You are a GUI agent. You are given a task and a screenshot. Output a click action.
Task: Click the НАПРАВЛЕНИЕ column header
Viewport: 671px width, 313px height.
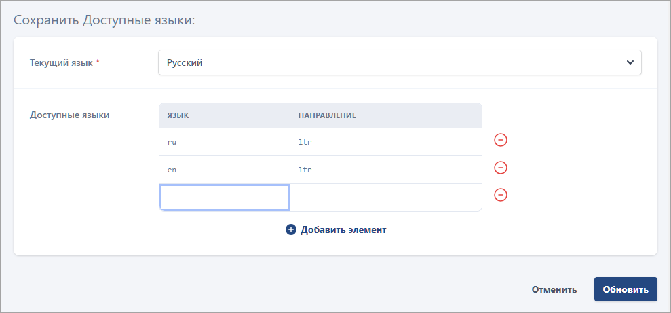click(x=327, y=115)
